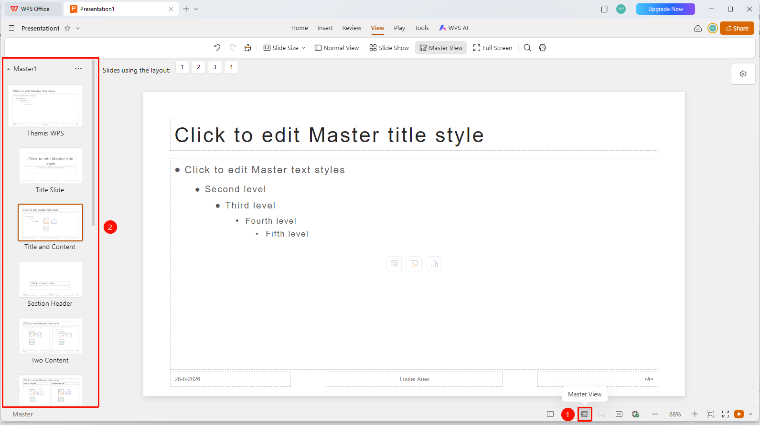The height and width of the screenshot is (425, 760).
Task: Click the fit slide to window icon
Action: tap(710, 414)
